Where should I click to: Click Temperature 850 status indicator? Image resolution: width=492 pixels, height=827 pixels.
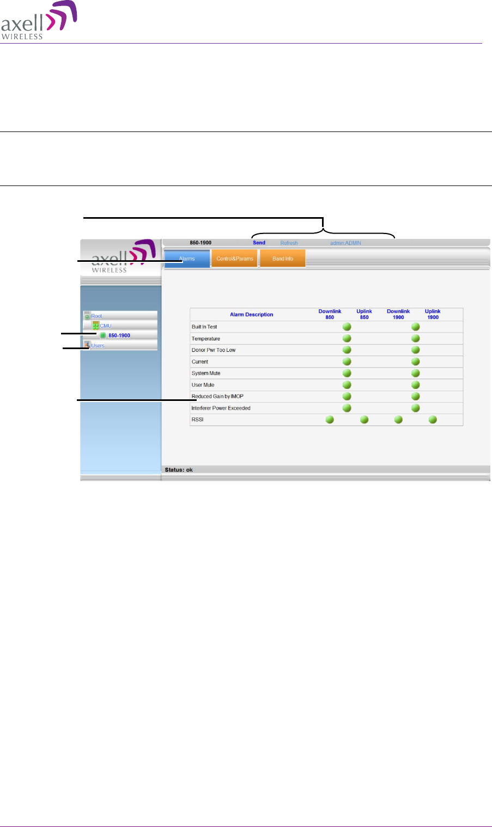(x=347, y=338)
